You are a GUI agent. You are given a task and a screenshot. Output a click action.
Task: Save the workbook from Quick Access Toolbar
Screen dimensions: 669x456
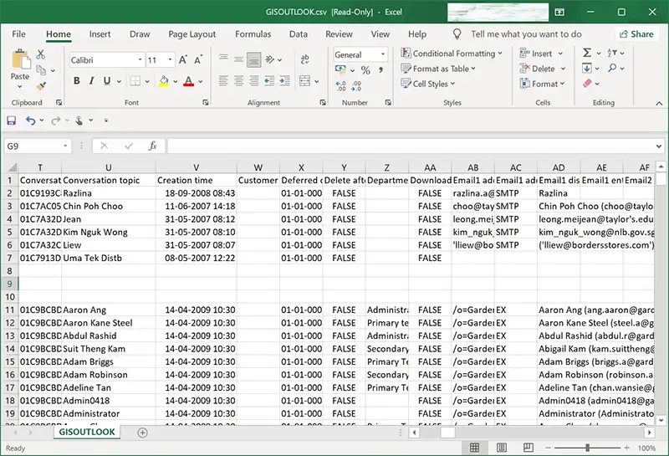coord(11,120)
